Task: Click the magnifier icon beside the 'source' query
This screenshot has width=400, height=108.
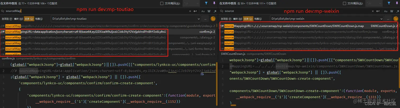Action: click(222, 11)
